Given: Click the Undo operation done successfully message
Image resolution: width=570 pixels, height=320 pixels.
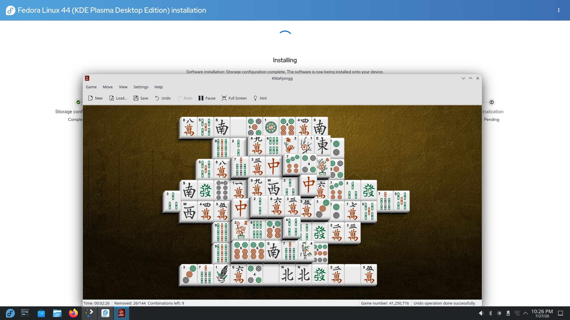Looking at the screenshot, I should 444,303.
